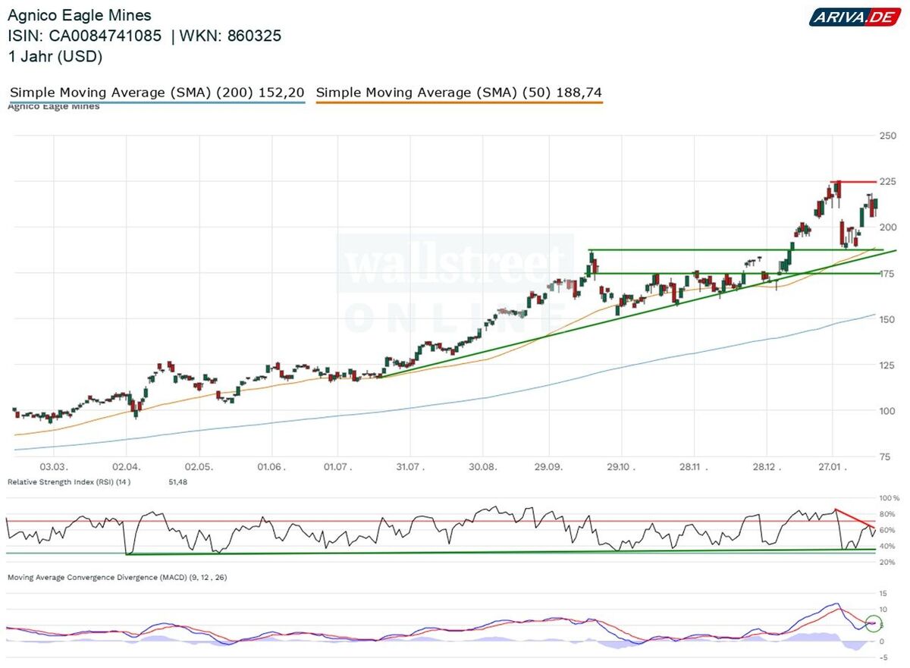Click the 29.10. date label
The height and width of the screenshot is (668, 910).
pos(622,467)
